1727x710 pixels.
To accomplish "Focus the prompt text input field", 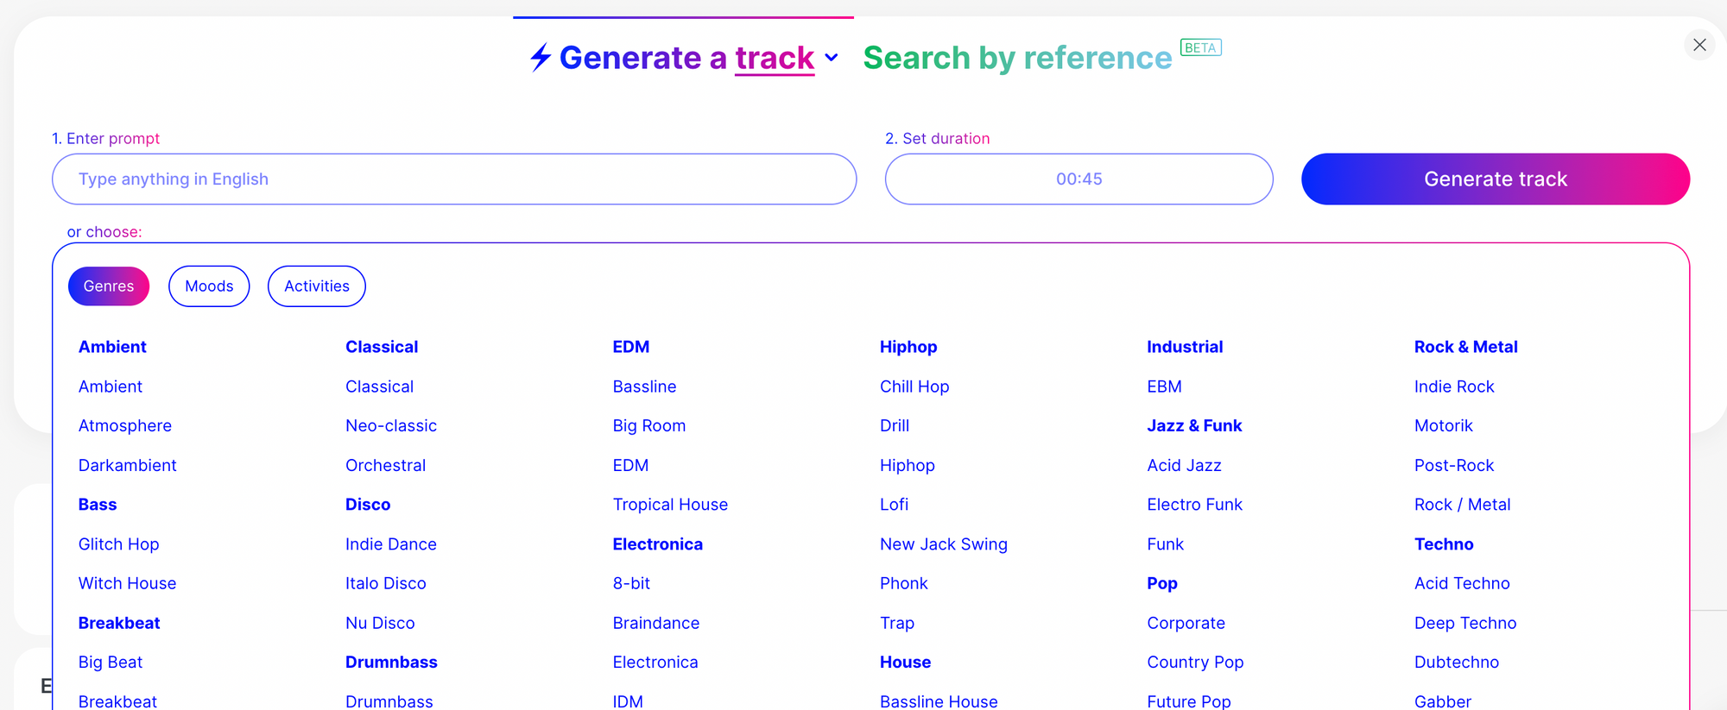I will [x=454, y=179].
